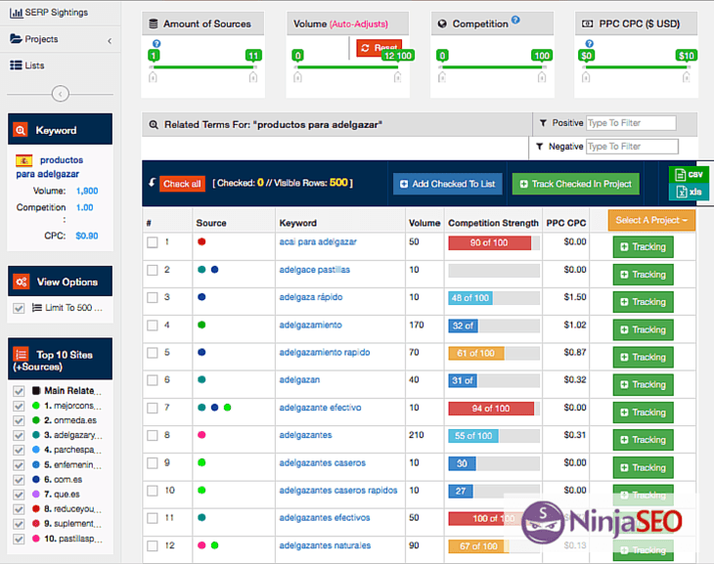This screenshot has width=714, height=564.
Task: Track keyword adelgace pastillas
Action: (643, 275)
